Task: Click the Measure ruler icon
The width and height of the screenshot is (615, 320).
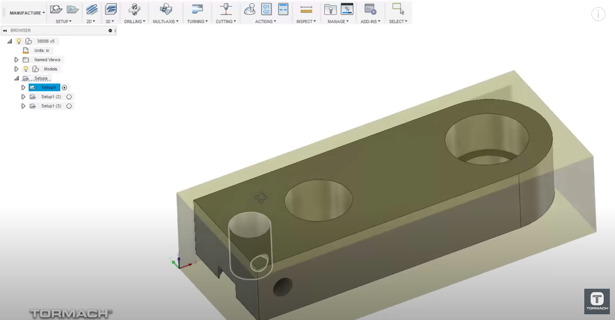Action: tap(306, 10)
